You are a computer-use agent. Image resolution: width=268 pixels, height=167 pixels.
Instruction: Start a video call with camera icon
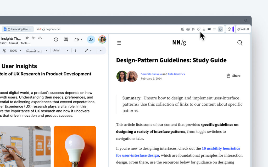77,40
